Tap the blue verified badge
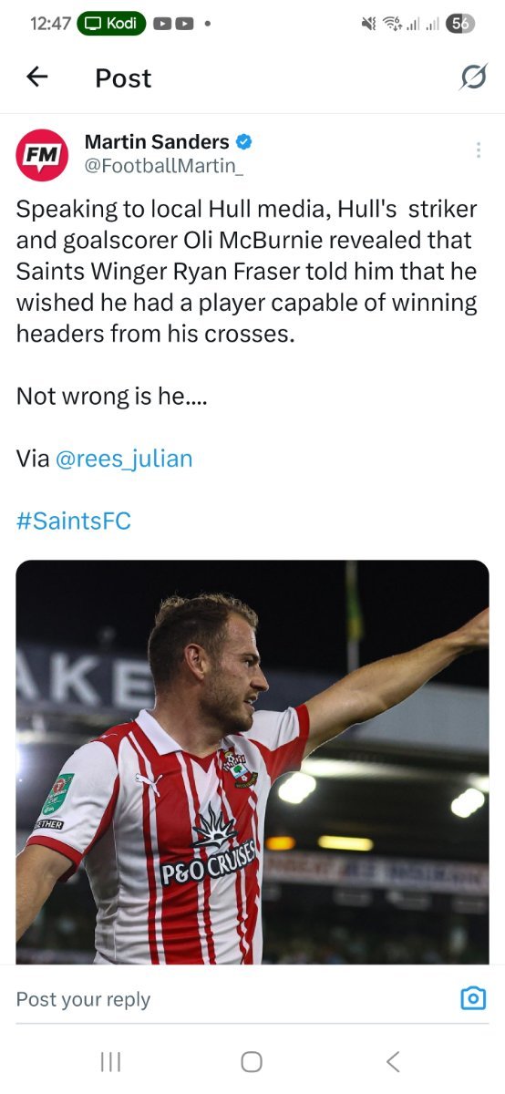 [x=244, y=141]
